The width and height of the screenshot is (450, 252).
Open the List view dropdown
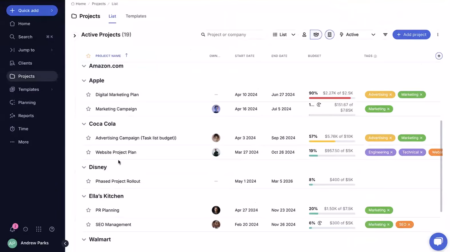[284, 35]
